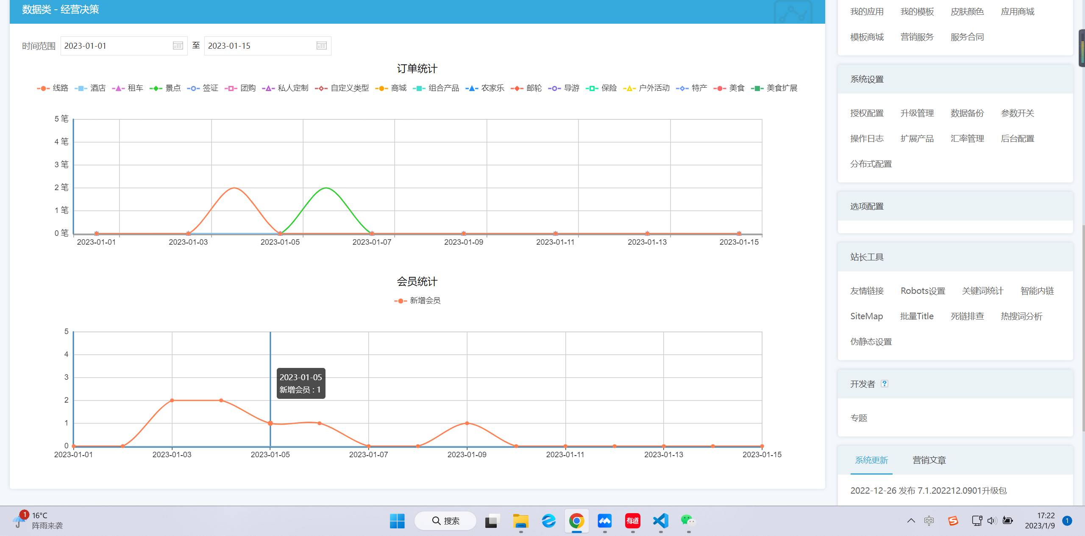The image size is (1085, 536).
Task: Toggle the 景点 legend entry
Action: tap(165, 88)
